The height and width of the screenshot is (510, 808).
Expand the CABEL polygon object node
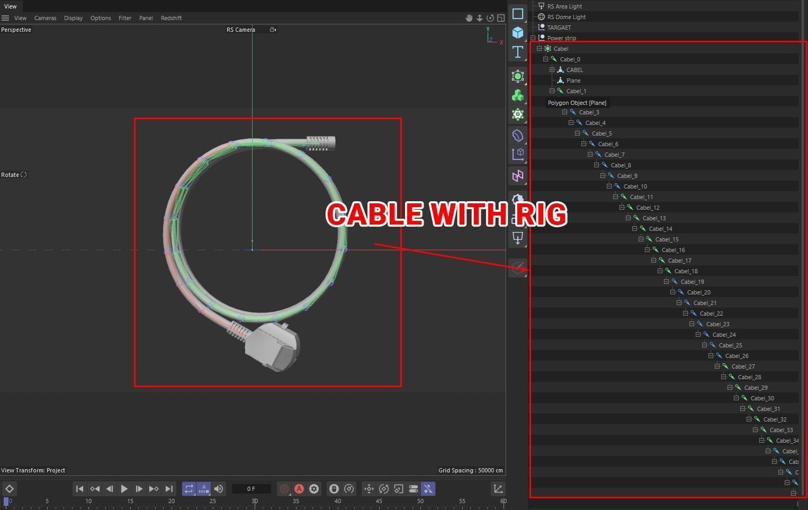coord(552,70)
